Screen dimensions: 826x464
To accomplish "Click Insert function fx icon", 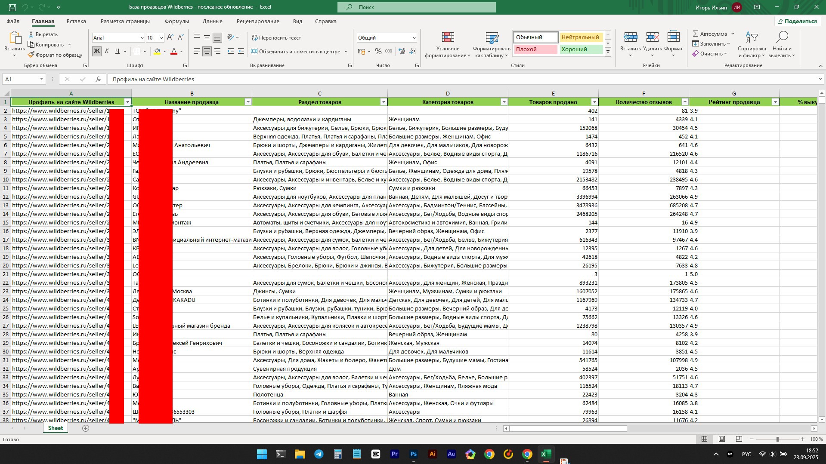I will 98,79.
